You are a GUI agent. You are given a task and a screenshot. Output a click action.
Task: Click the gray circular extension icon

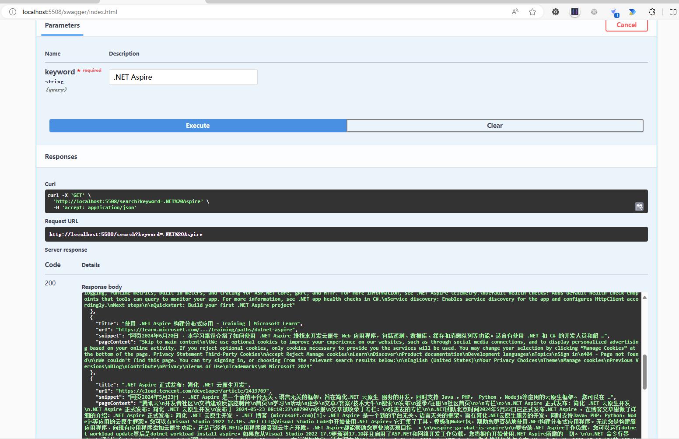[594, 12]
